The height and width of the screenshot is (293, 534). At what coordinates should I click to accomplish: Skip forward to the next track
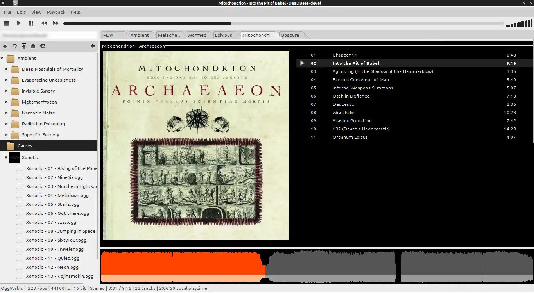(x=56, y=23)
